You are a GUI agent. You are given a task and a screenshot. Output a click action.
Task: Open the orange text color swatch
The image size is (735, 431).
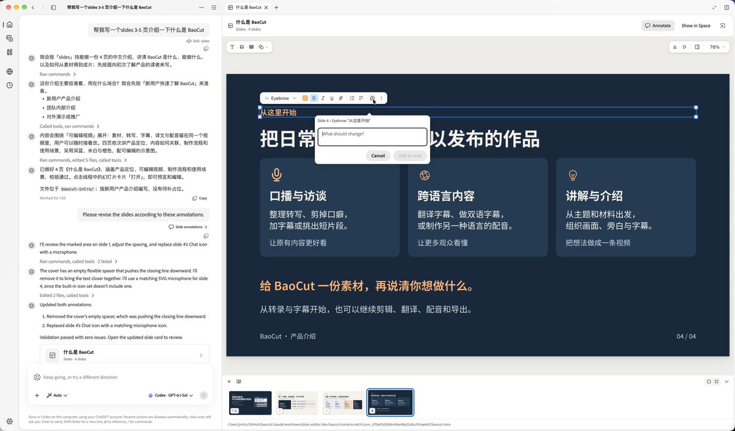click(x=305, y=98)
